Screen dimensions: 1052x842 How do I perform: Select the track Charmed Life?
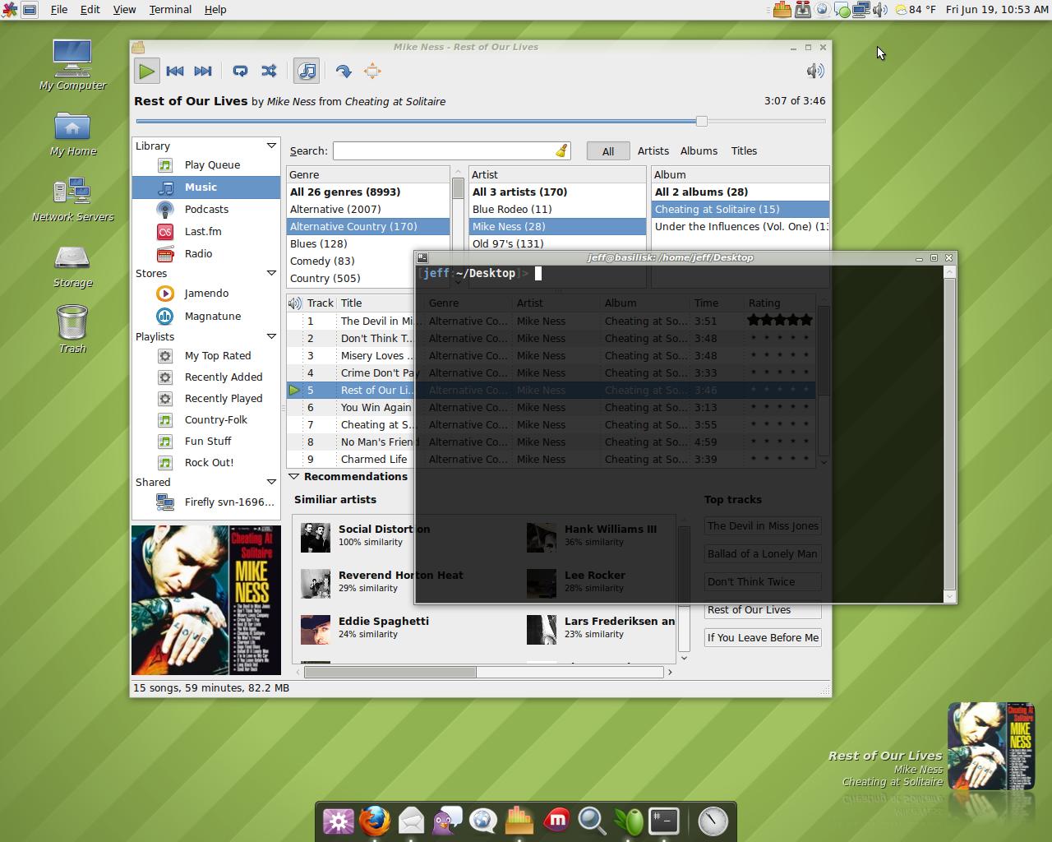point(374,459)
